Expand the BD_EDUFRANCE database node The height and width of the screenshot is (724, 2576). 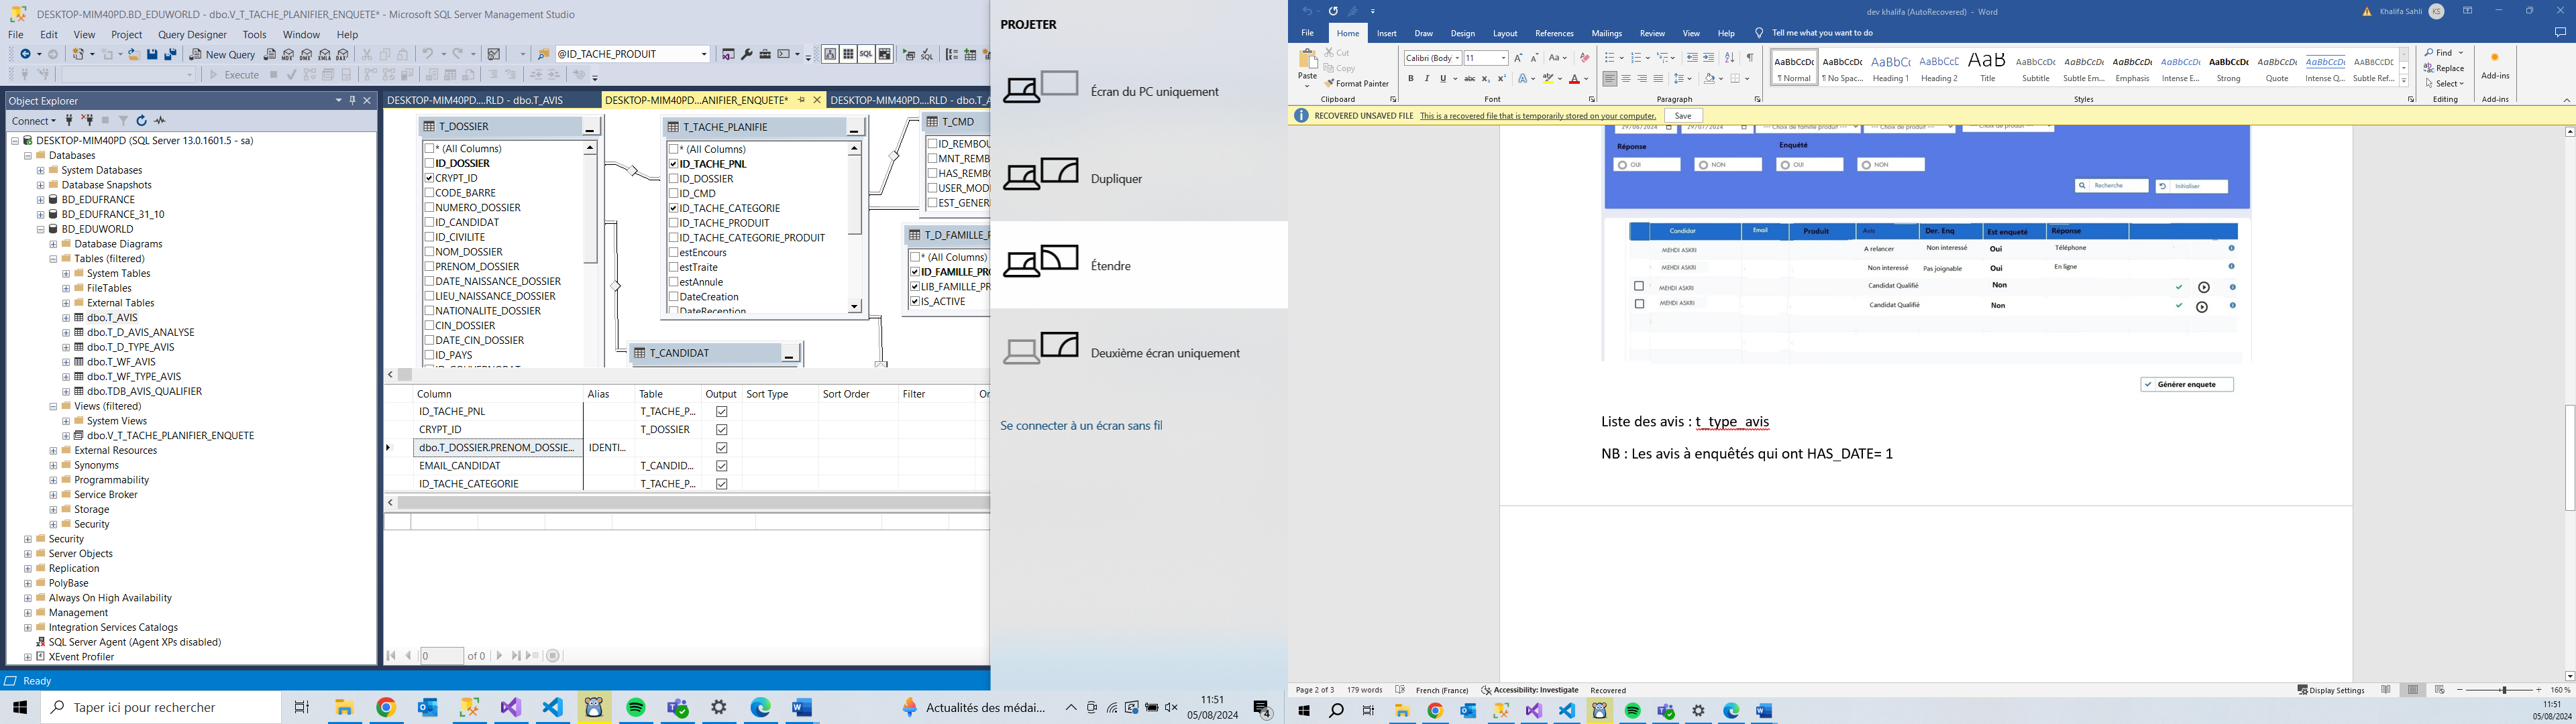(41, 200)
